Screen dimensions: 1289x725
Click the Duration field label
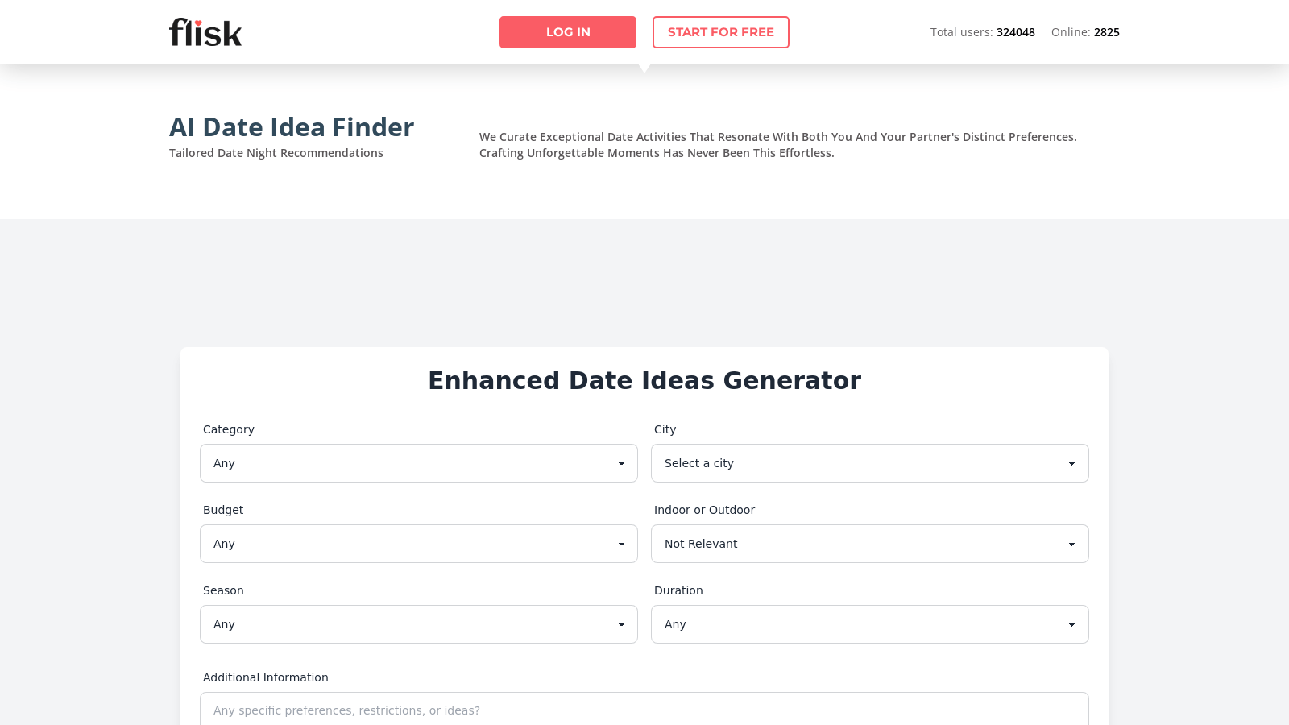tap(678, 590)
